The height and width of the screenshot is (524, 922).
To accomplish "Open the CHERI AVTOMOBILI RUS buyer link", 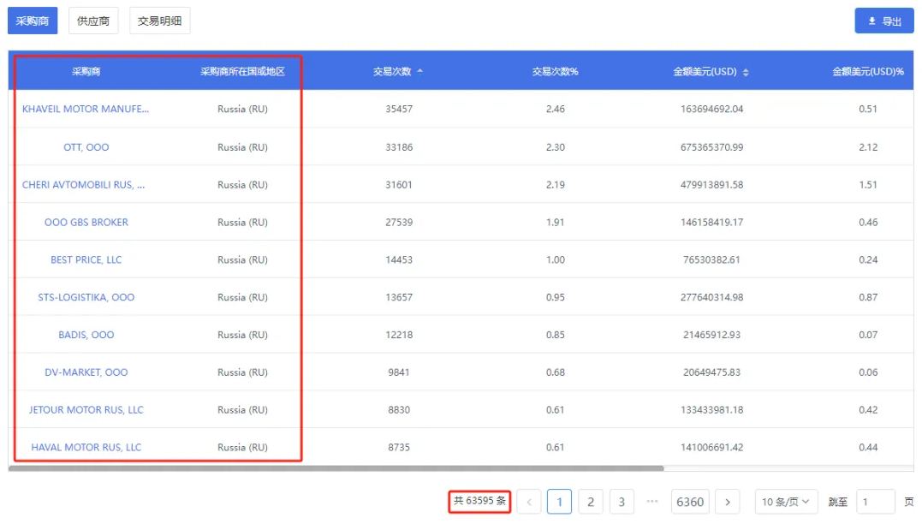I will pos(83,185).
